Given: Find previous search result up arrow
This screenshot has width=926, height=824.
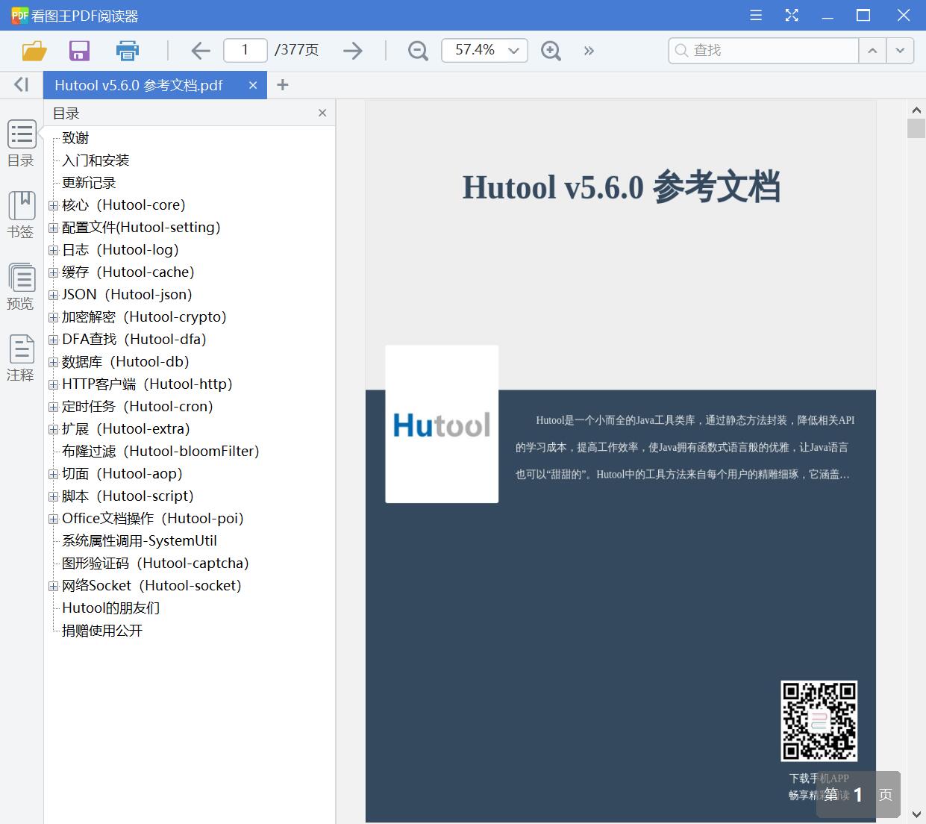Looking at the screenshot, I should 872,51.
